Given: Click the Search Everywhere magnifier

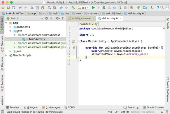Looking at the screenshot, I should [x=162, y=7].
